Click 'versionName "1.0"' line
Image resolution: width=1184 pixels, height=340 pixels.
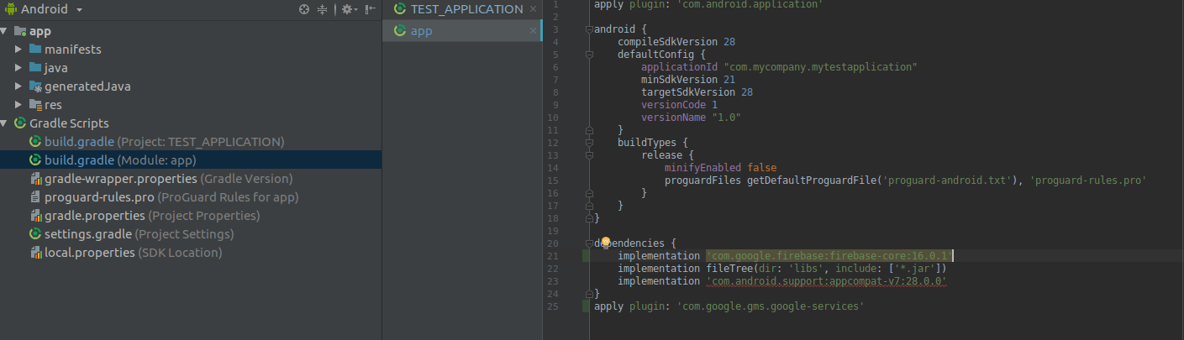[691, 117]
